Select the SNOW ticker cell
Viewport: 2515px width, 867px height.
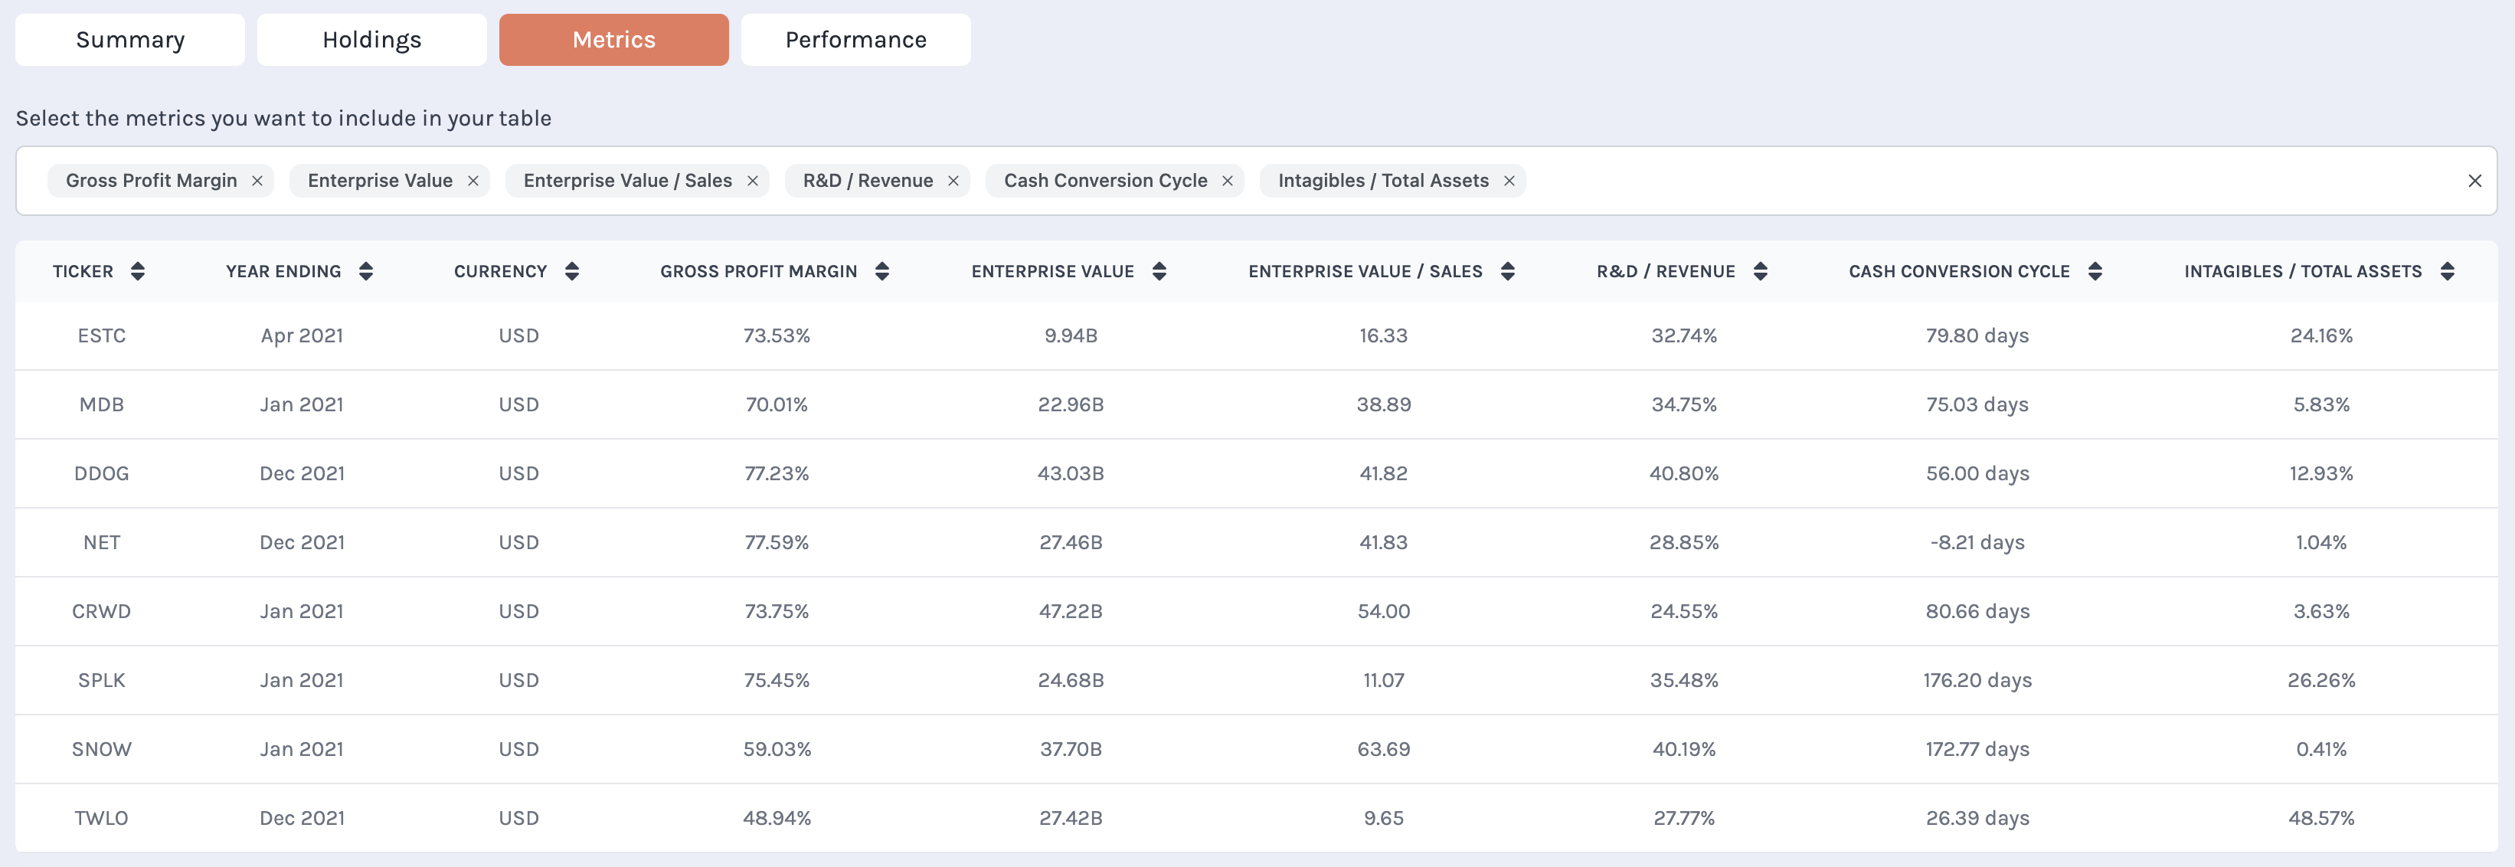click(x=102, y=749)
